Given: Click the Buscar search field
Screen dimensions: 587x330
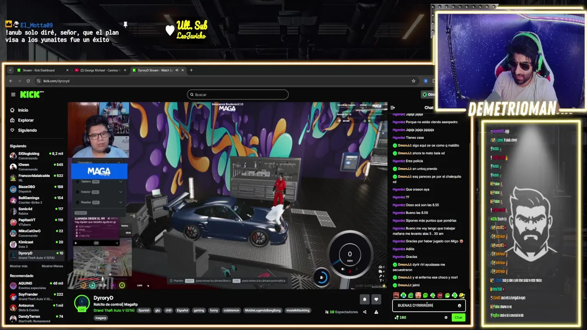Looking at the screenshot, I should tap(238, 94).
